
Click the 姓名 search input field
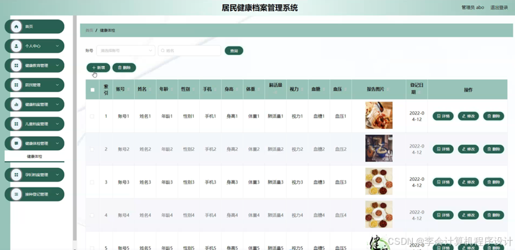[189, 51]
